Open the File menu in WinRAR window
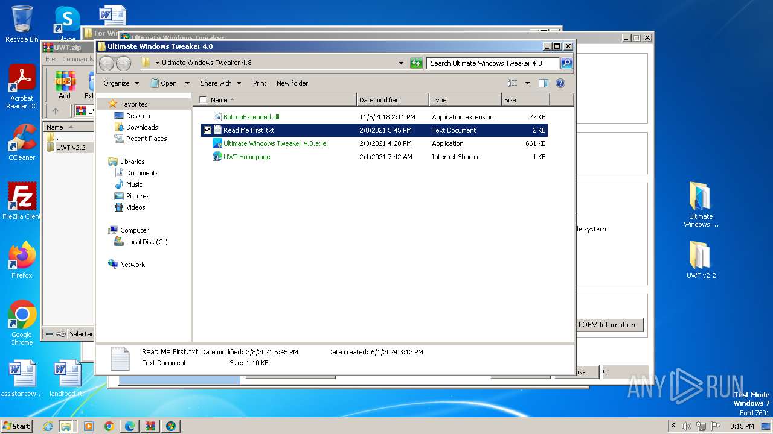The width and height of the screenshot is (773, 434). click(50, 59)
